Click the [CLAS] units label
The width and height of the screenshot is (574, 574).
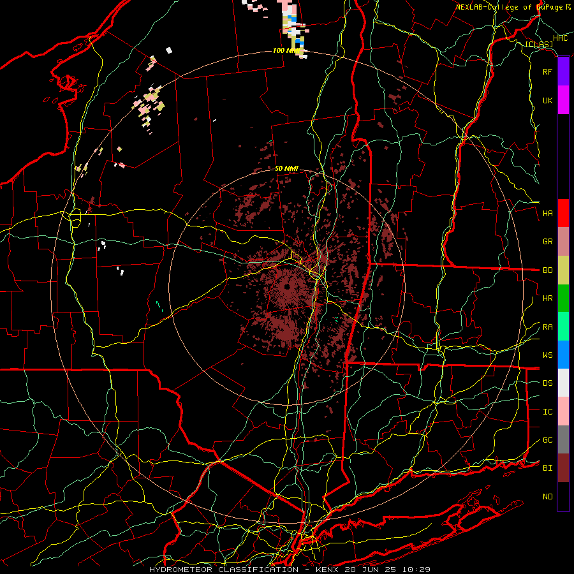click(x=539, y=45)
